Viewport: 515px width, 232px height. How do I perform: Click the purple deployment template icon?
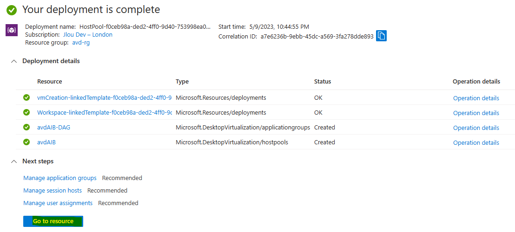(x=12, y=31)
